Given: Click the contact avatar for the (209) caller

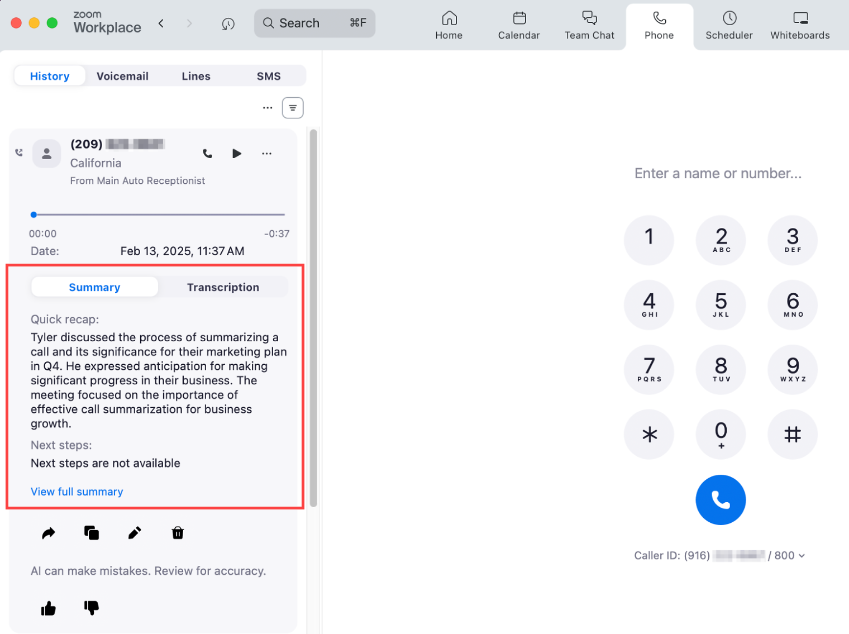Looking at the screenshot, I should (47, 154).
